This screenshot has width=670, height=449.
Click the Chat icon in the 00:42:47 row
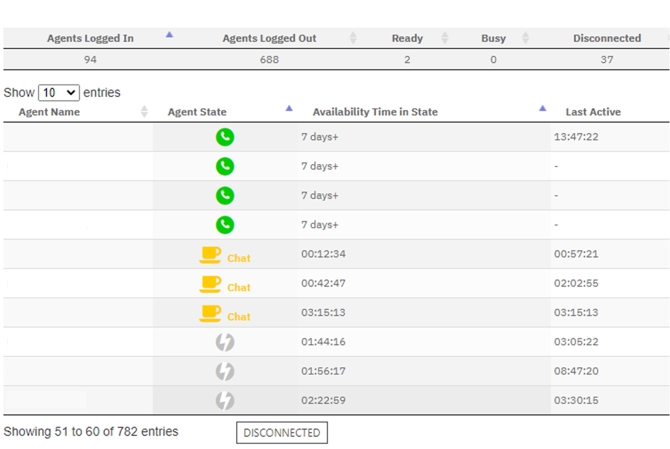pyautogui.click(x=211, y=284)
